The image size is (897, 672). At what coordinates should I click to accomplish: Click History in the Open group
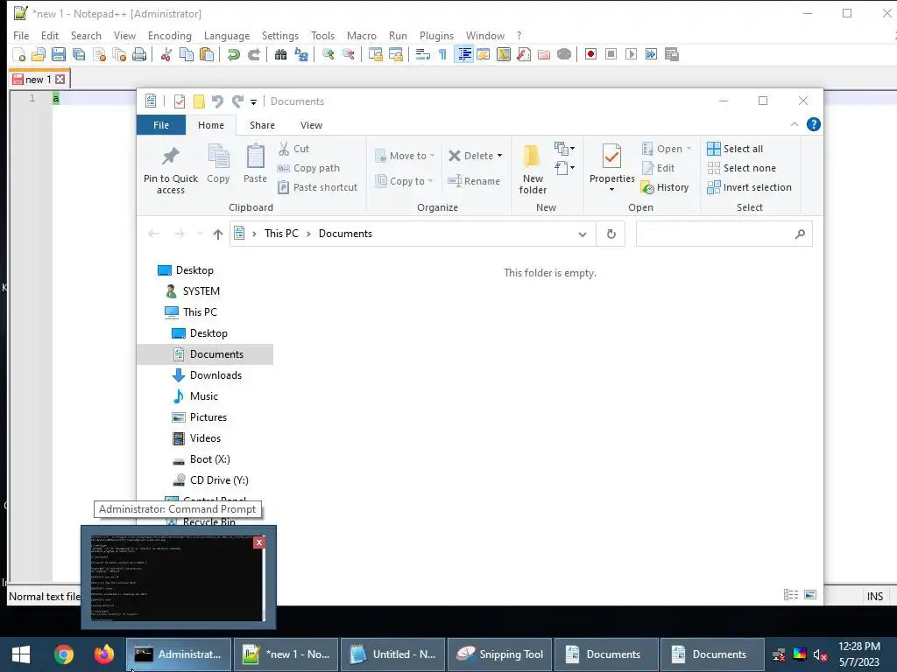pos(665,187)
